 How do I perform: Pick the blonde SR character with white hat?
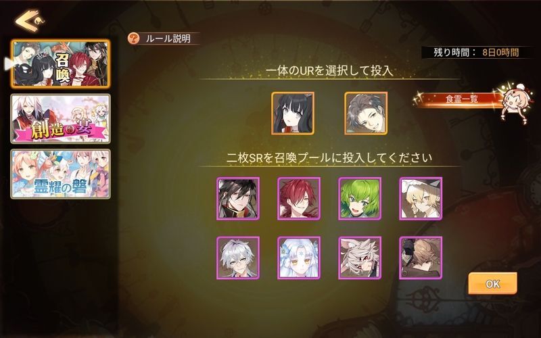coord(421,199)
